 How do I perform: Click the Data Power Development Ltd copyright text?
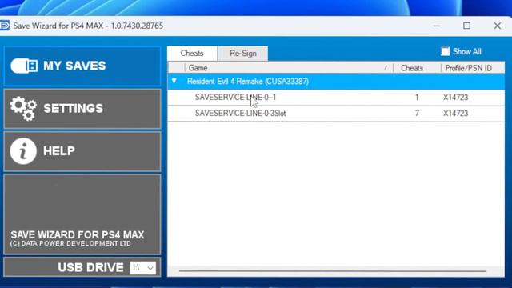click(x=70, y=243)
